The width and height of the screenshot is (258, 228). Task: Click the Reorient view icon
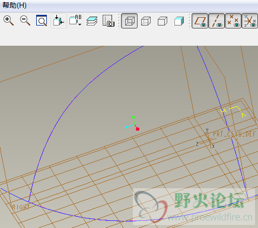(59, 21)
